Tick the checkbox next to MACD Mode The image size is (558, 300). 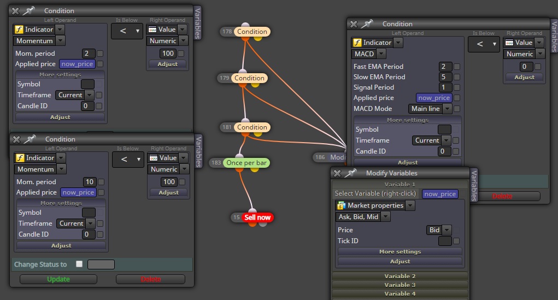(457, 109)
